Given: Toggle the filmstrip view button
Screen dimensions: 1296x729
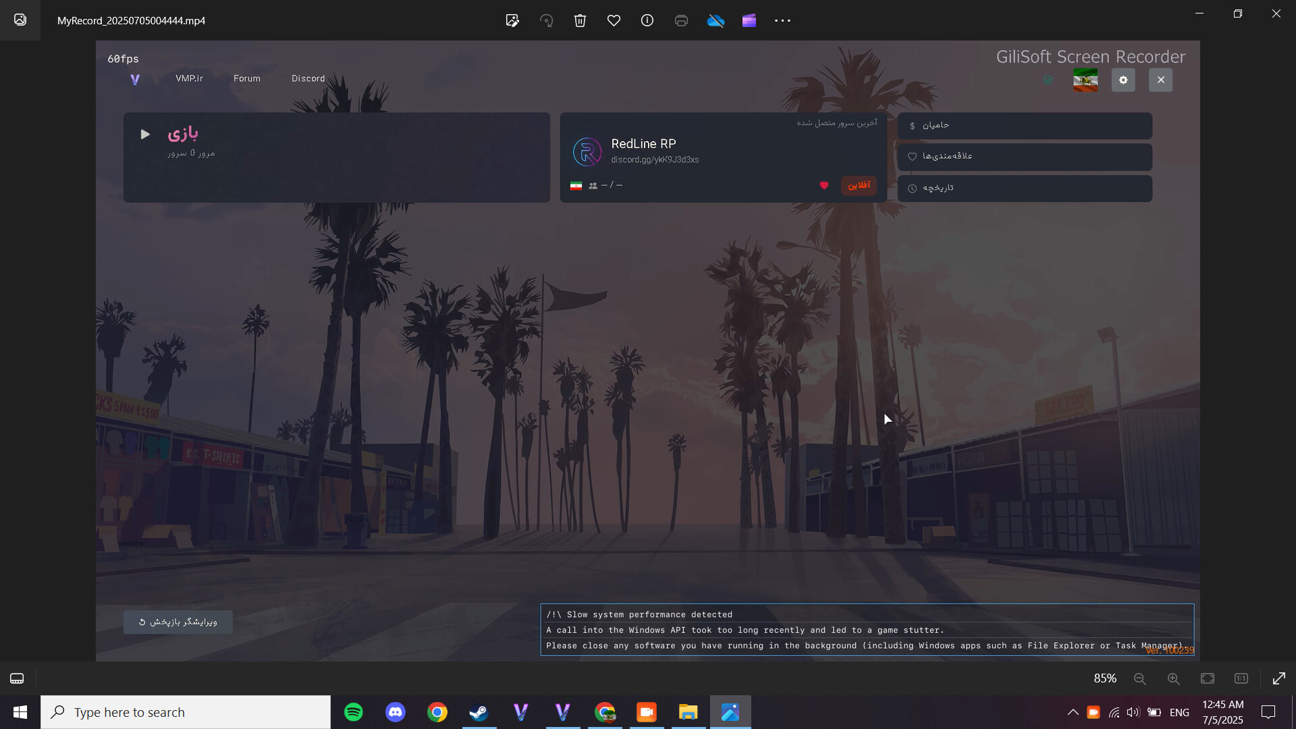Looking at the screenshot, I should 17,678.
